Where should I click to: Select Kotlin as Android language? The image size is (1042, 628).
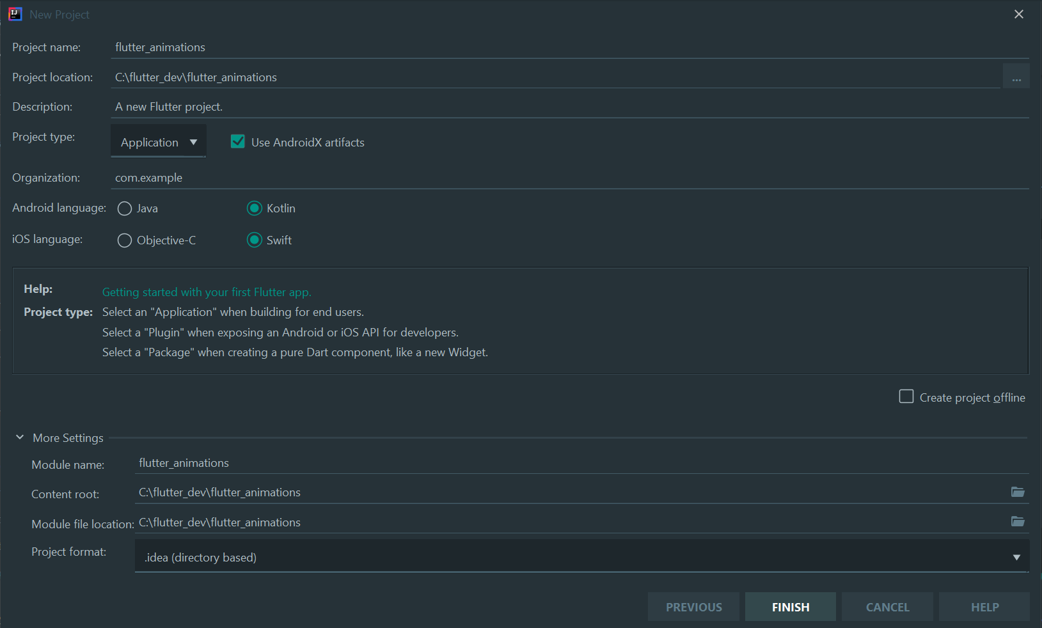pos(255,208)
